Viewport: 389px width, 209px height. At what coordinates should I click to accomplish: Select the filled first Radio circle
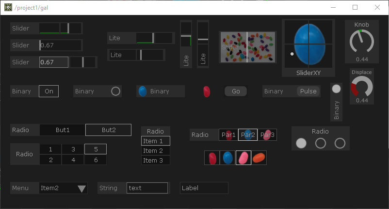point(301,143)
